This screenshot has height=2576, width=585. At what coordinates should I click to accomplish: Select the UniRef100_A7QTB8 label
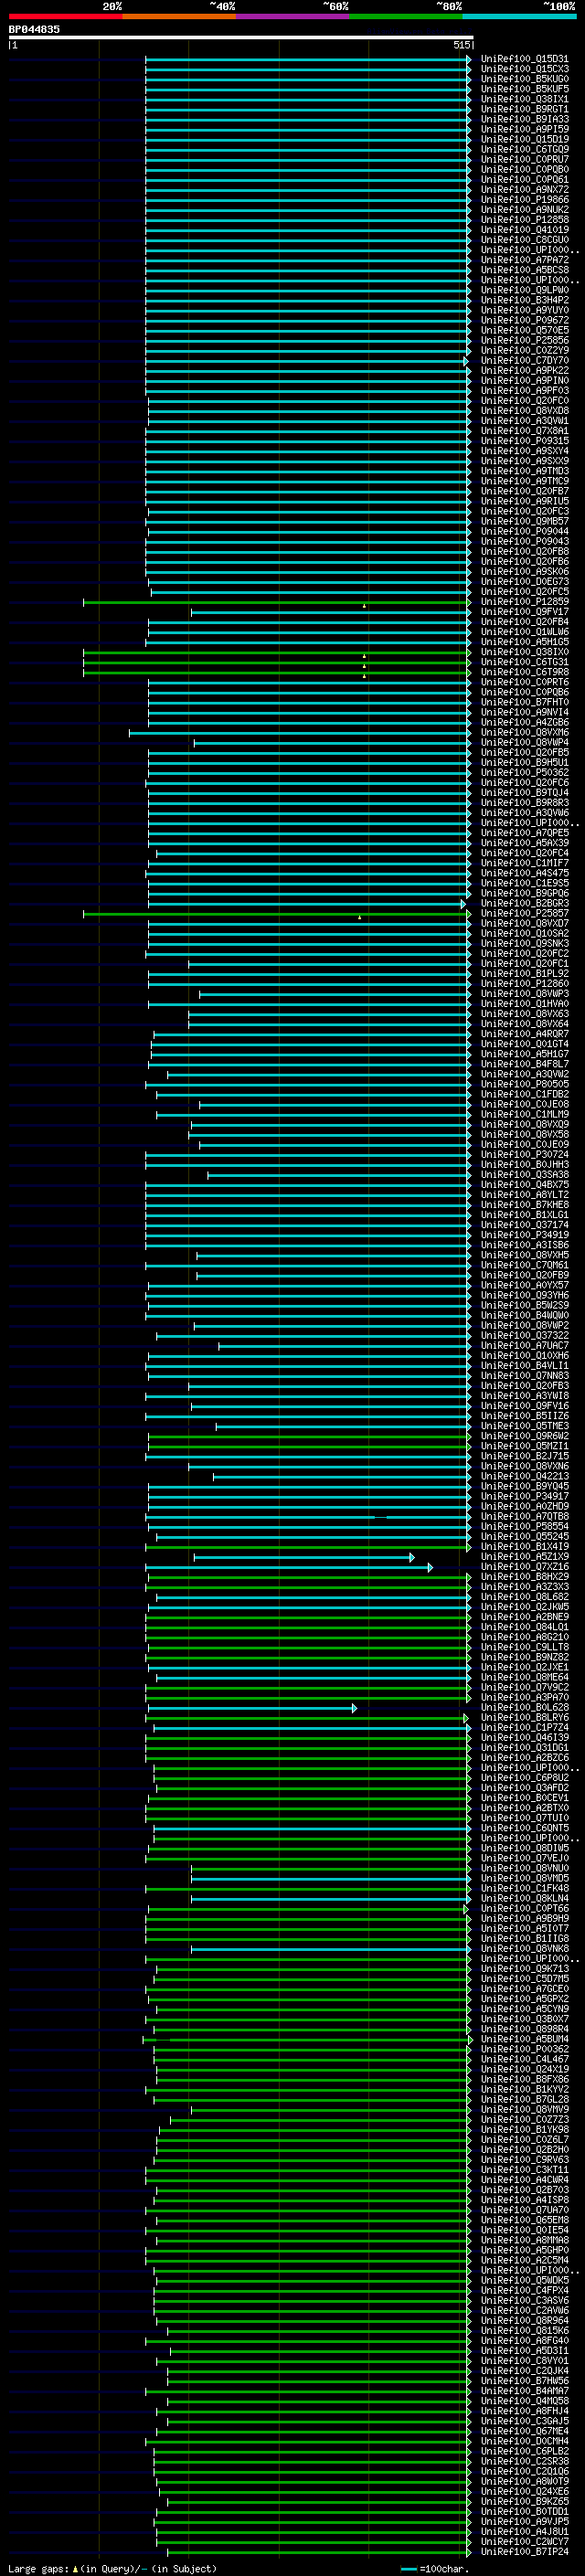(525, 1517)
